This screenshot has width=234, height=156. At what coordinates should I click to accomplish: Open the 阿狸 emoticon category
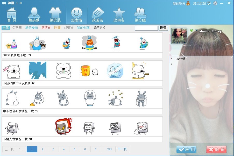[58, 27]
